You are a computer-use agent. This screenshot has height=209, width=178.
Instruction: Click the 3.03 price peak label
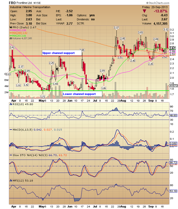(141, 33)
